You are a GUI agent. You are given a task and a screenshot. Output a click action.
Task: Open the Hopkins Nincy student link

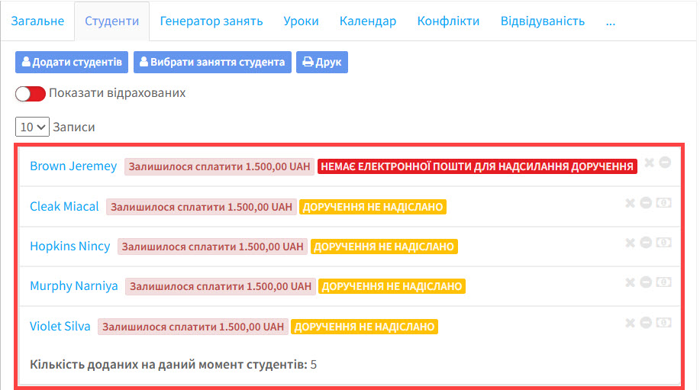point(70,247)
